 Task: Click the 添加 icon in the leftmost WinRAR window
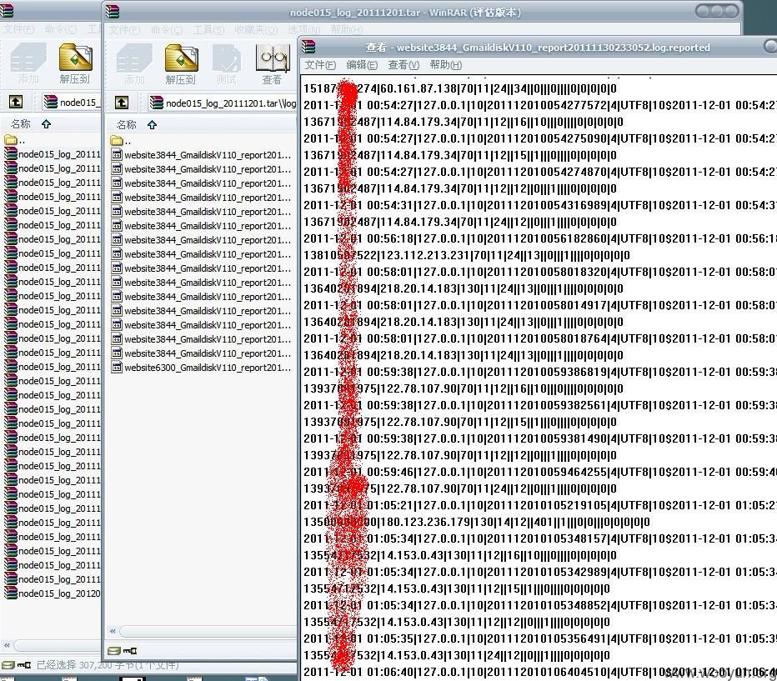point(28,64)
